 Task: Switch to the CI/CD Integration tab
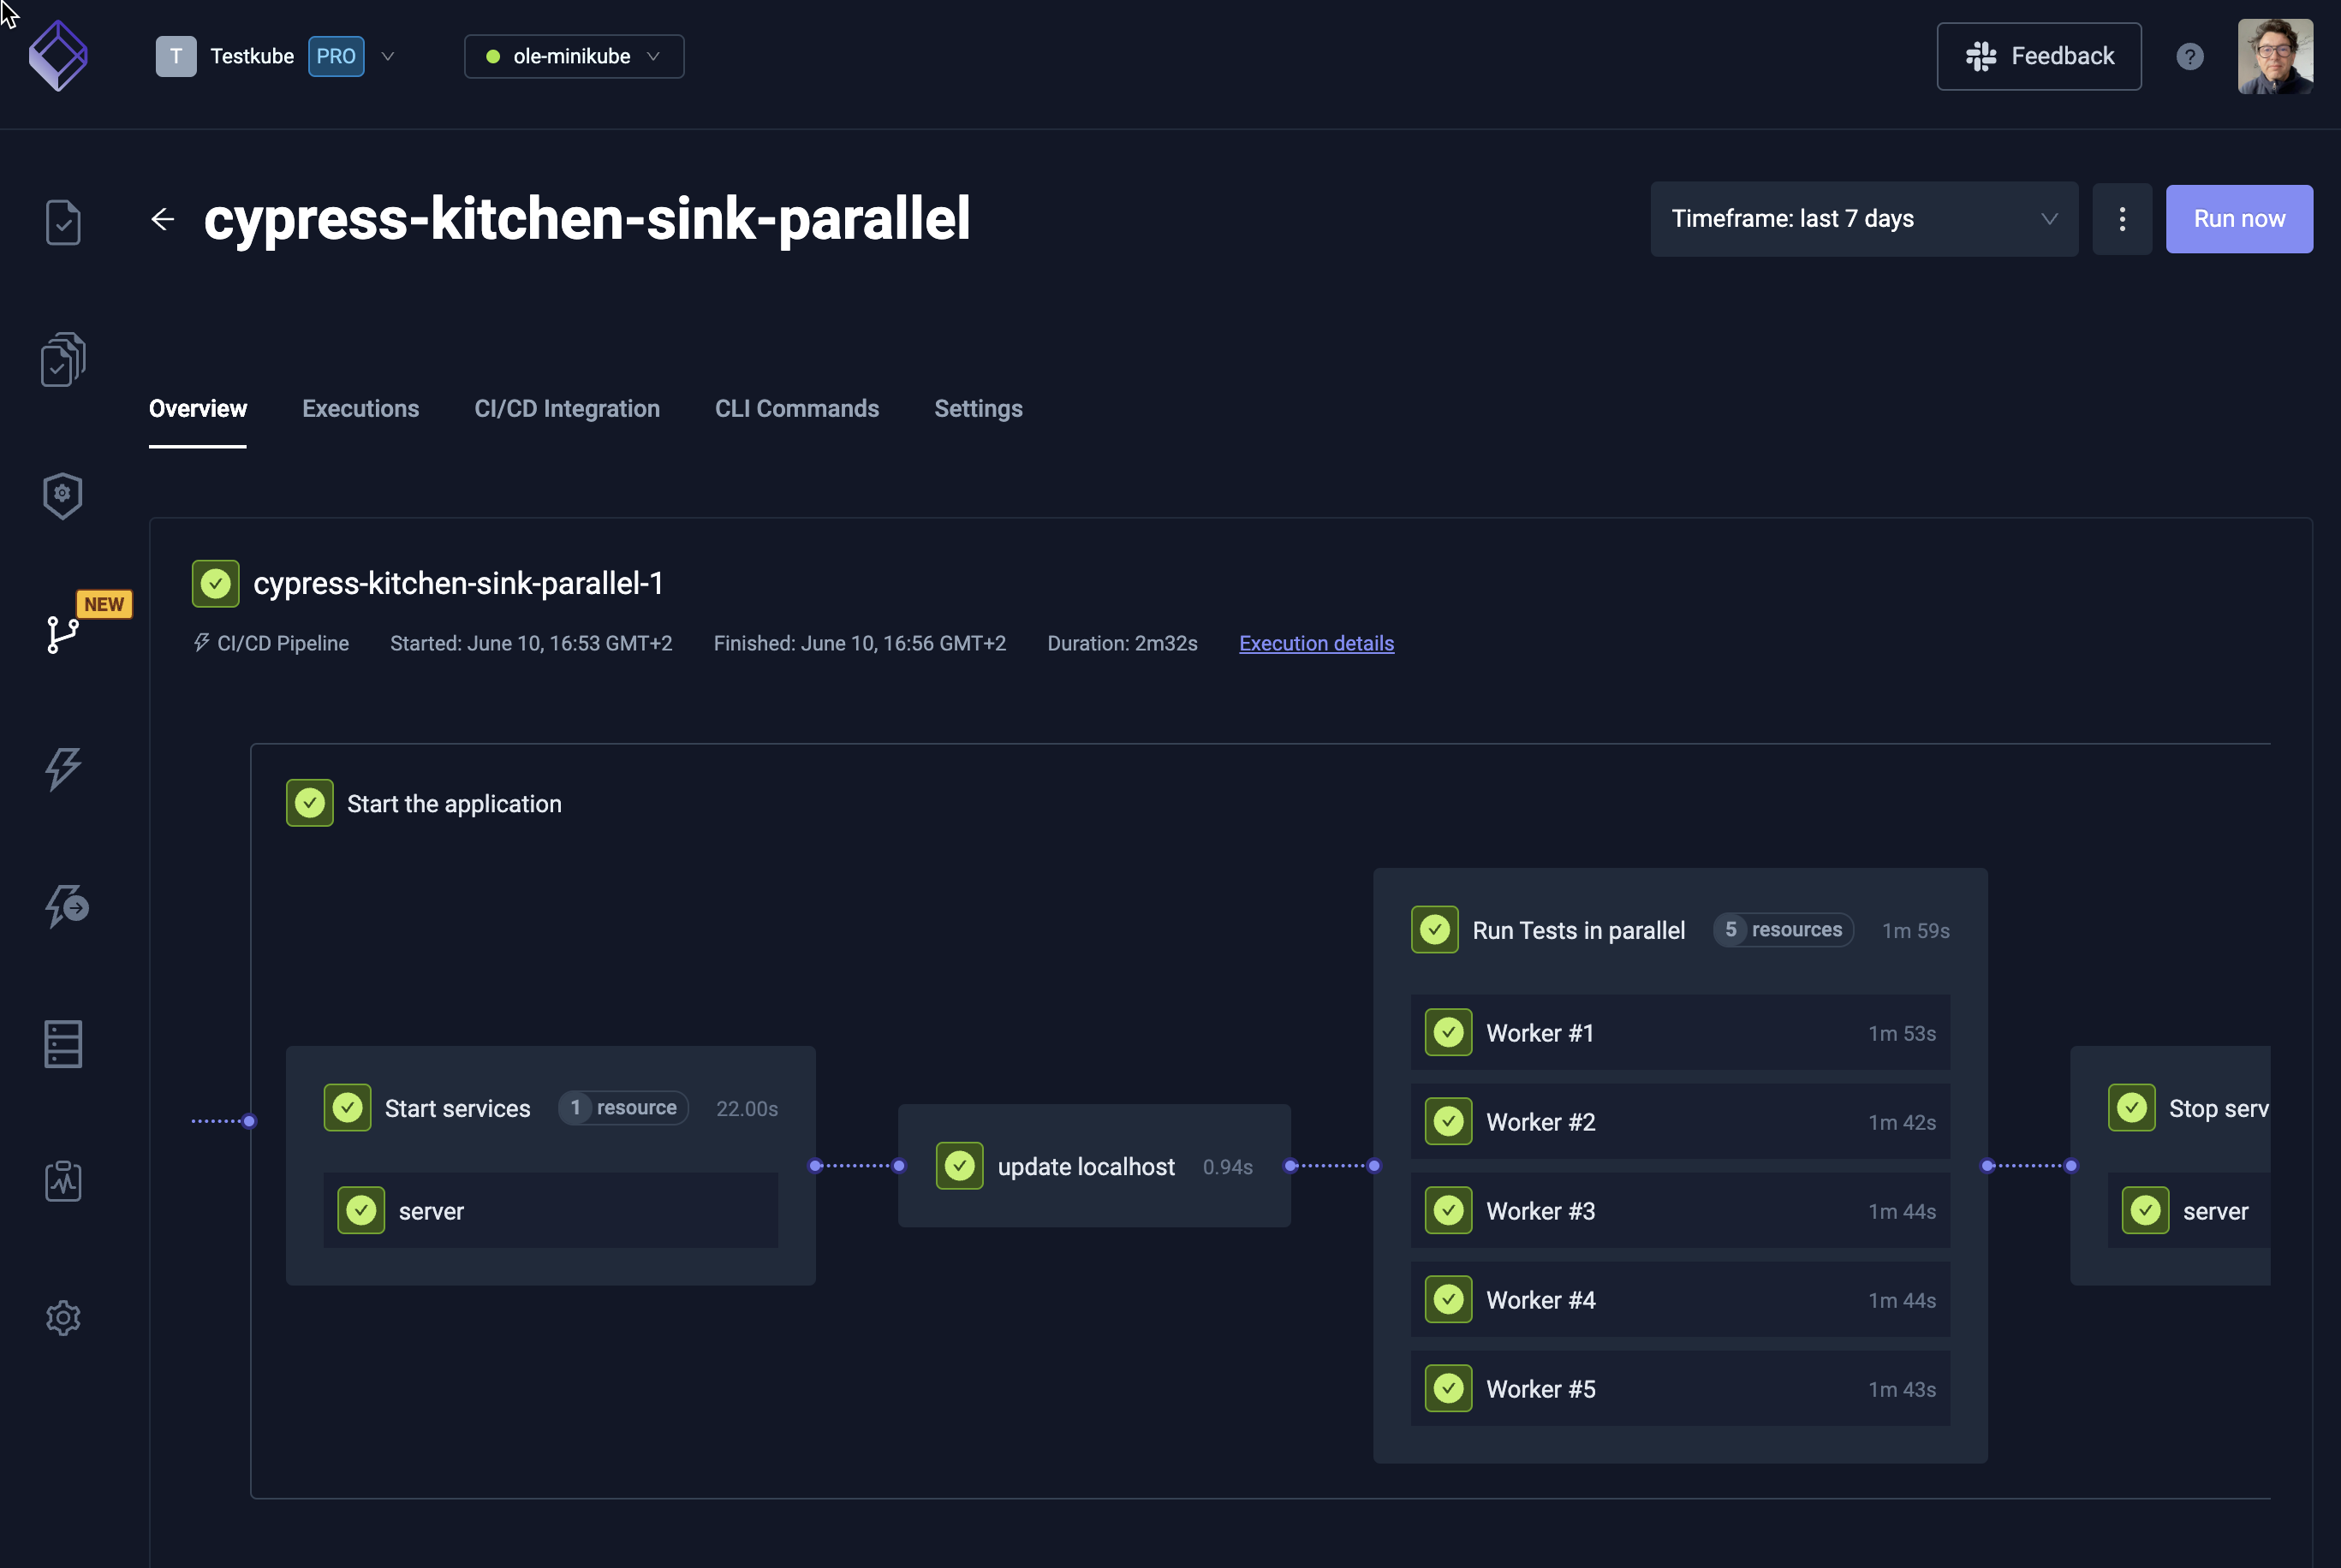click(566, 409)
